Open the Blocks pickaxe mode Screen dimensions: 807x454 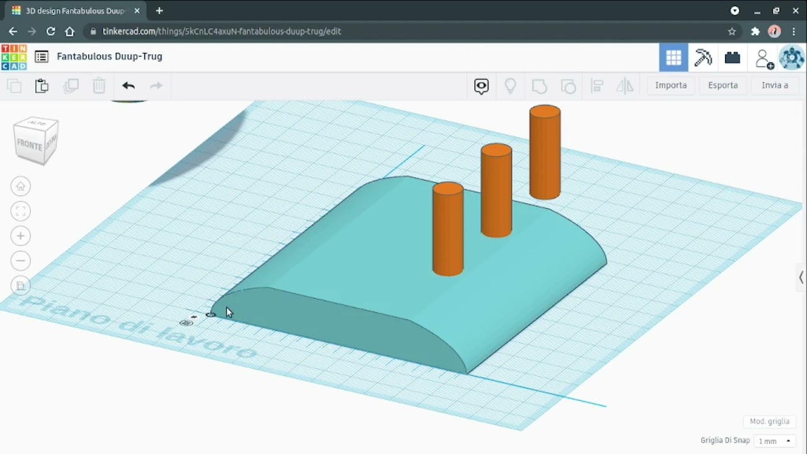click(703, 58)
